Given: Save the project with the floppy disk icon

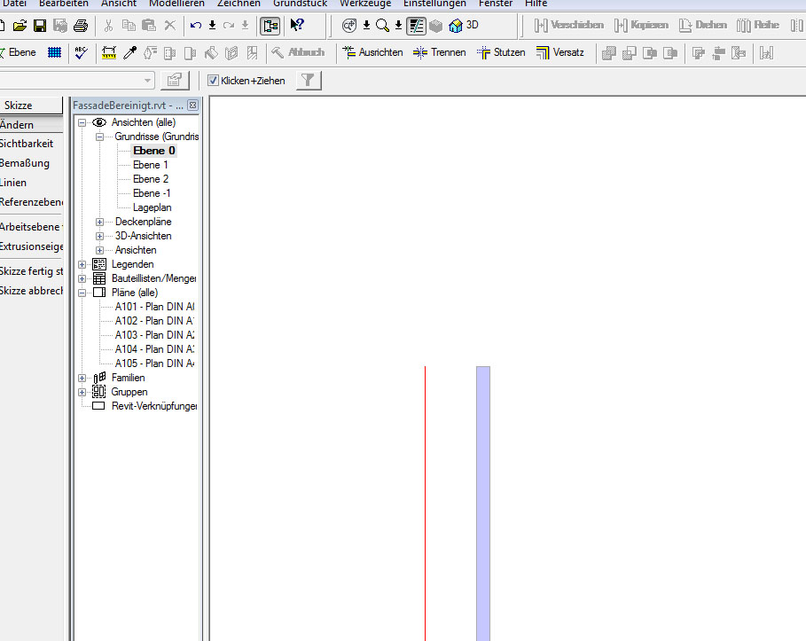Looking at the screenshot, I should click(40, 25).
